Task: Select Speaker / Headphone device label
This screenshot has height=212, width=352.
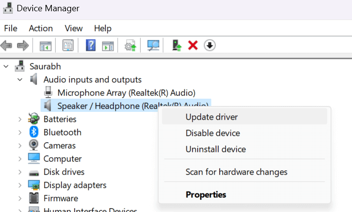Action: (x=133, y=106)
